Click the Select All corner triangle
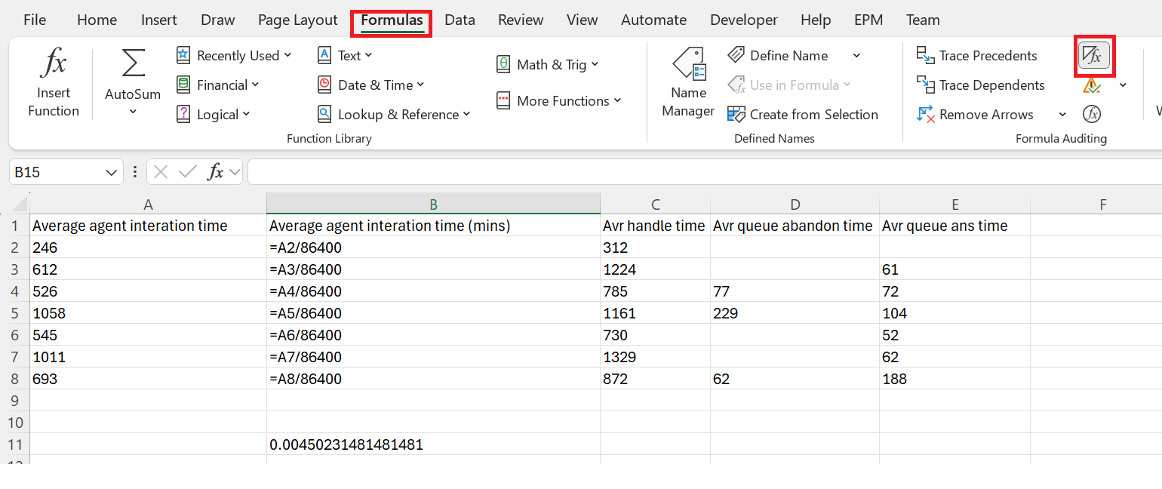Viewport: 1162px width, 489px height. (19, 204)
